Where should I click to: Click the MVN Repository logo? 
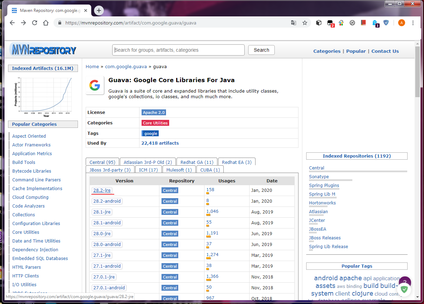click(43, 50)
